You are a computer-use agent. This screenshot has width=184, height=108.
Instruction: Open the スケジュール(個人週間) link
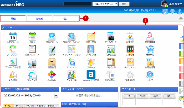coord(16,89)
